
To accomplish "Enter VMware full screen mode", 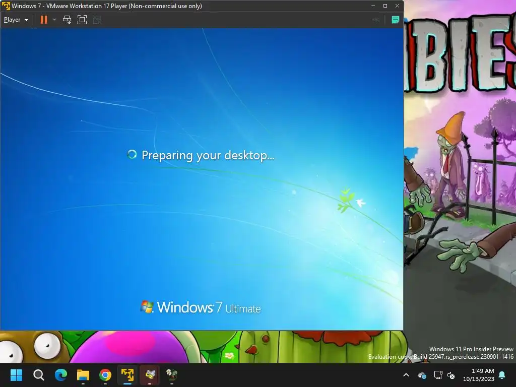I will (x=82, y=20).
